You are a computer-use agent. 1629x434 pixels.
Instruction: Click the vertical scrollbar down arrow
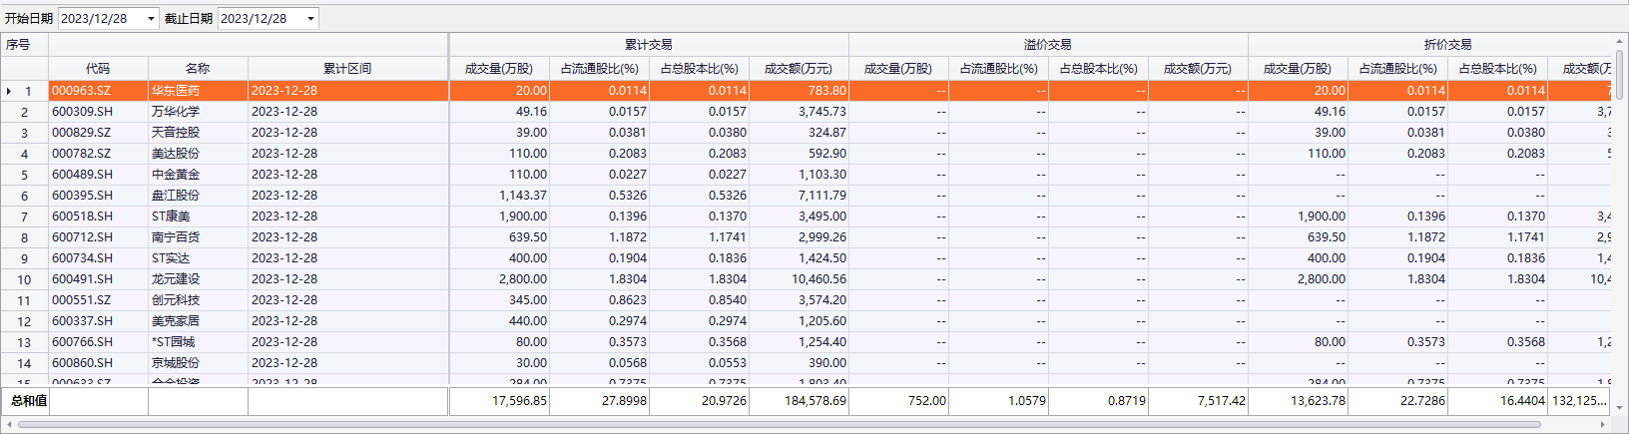[1620, 408]
